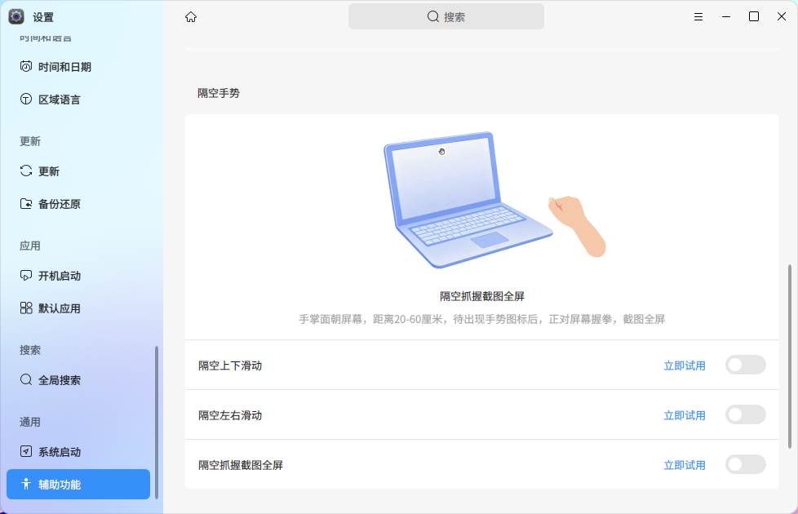Viewport: 798px width, 514px height.
Task: Click the magnifier icon beside 全局搜索
Action: (26, 380)
